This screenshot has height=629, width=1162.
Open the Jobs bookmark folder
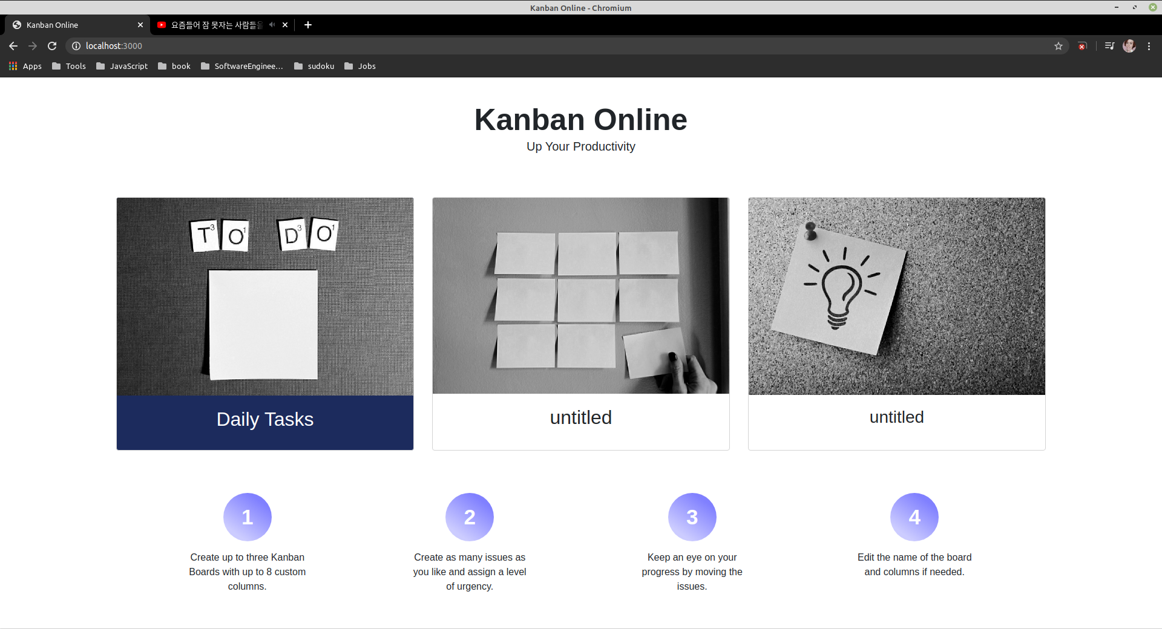[x=360, y=66]
